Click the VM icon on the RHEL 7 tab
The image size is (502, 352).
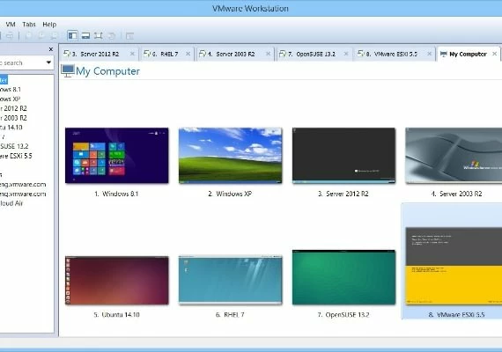[x=147, y=54]
